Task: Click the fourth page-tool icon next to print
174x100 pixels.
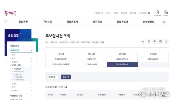Action: point(160,41)
